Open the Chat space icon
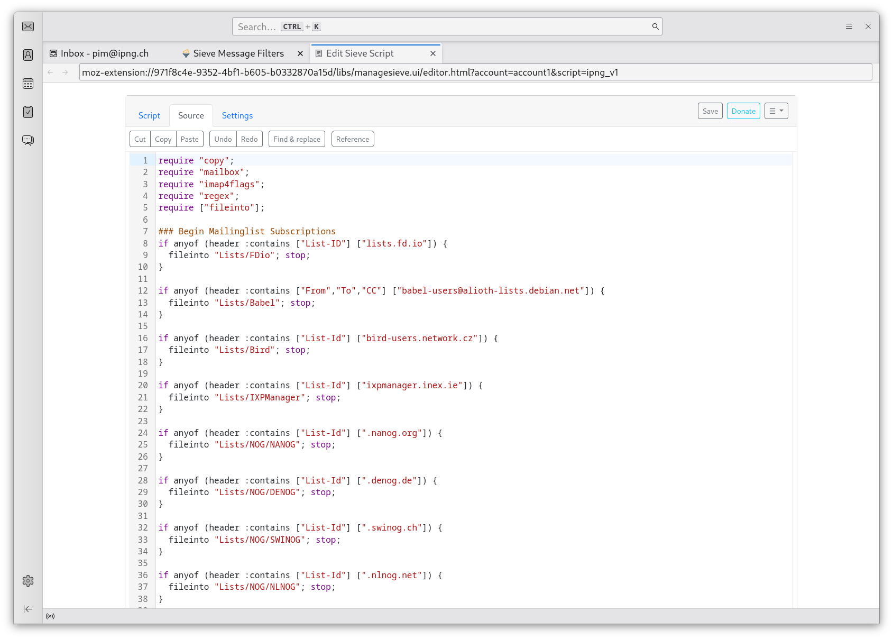This screenshot has width=893, height=639. 28,140
